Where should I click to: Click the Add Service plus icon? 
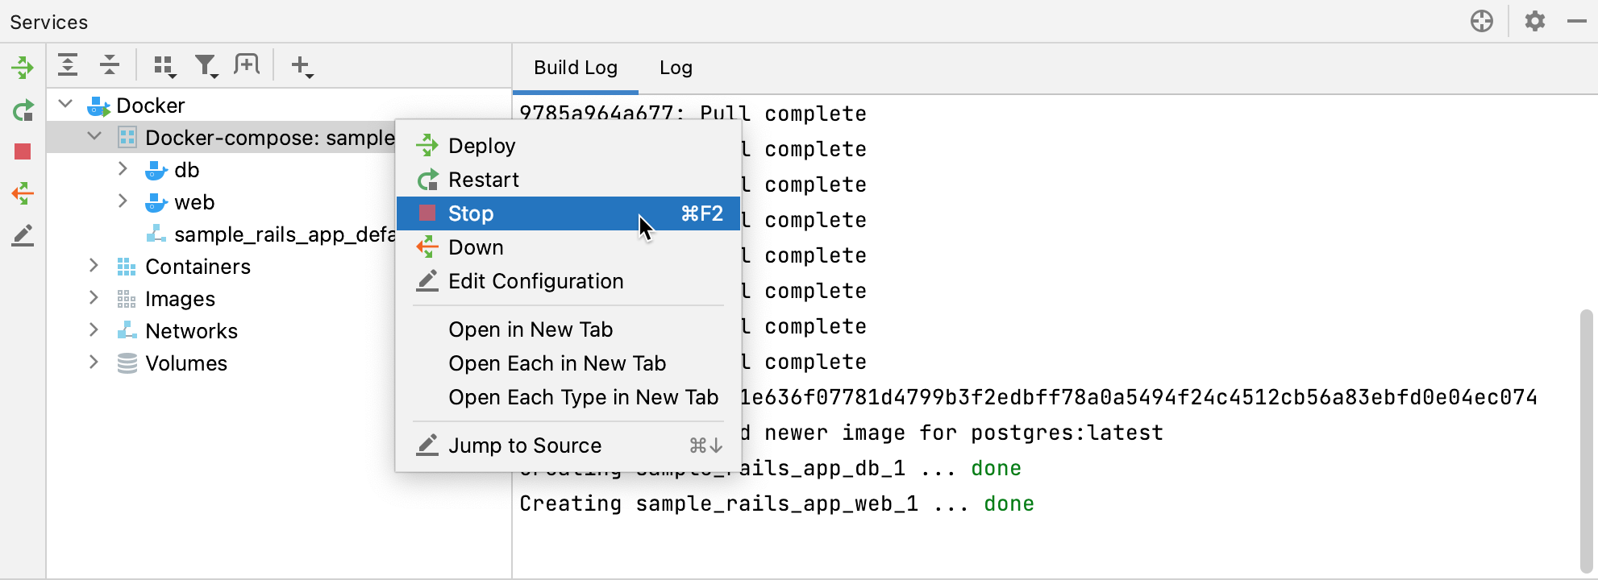point(302,64)
